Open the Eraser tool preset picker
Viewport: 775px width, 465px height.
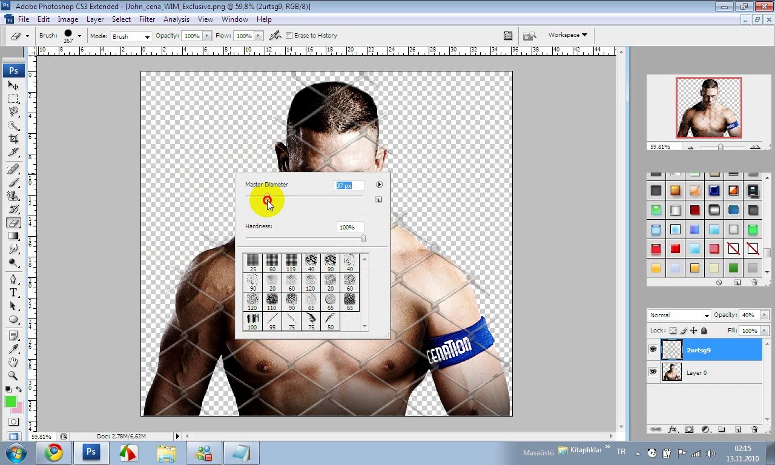coord(19,36)
